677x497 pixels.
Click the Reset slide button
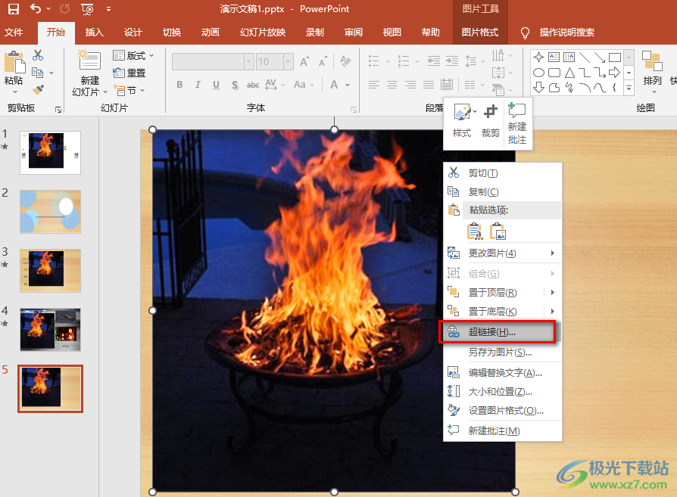point(129,73)
